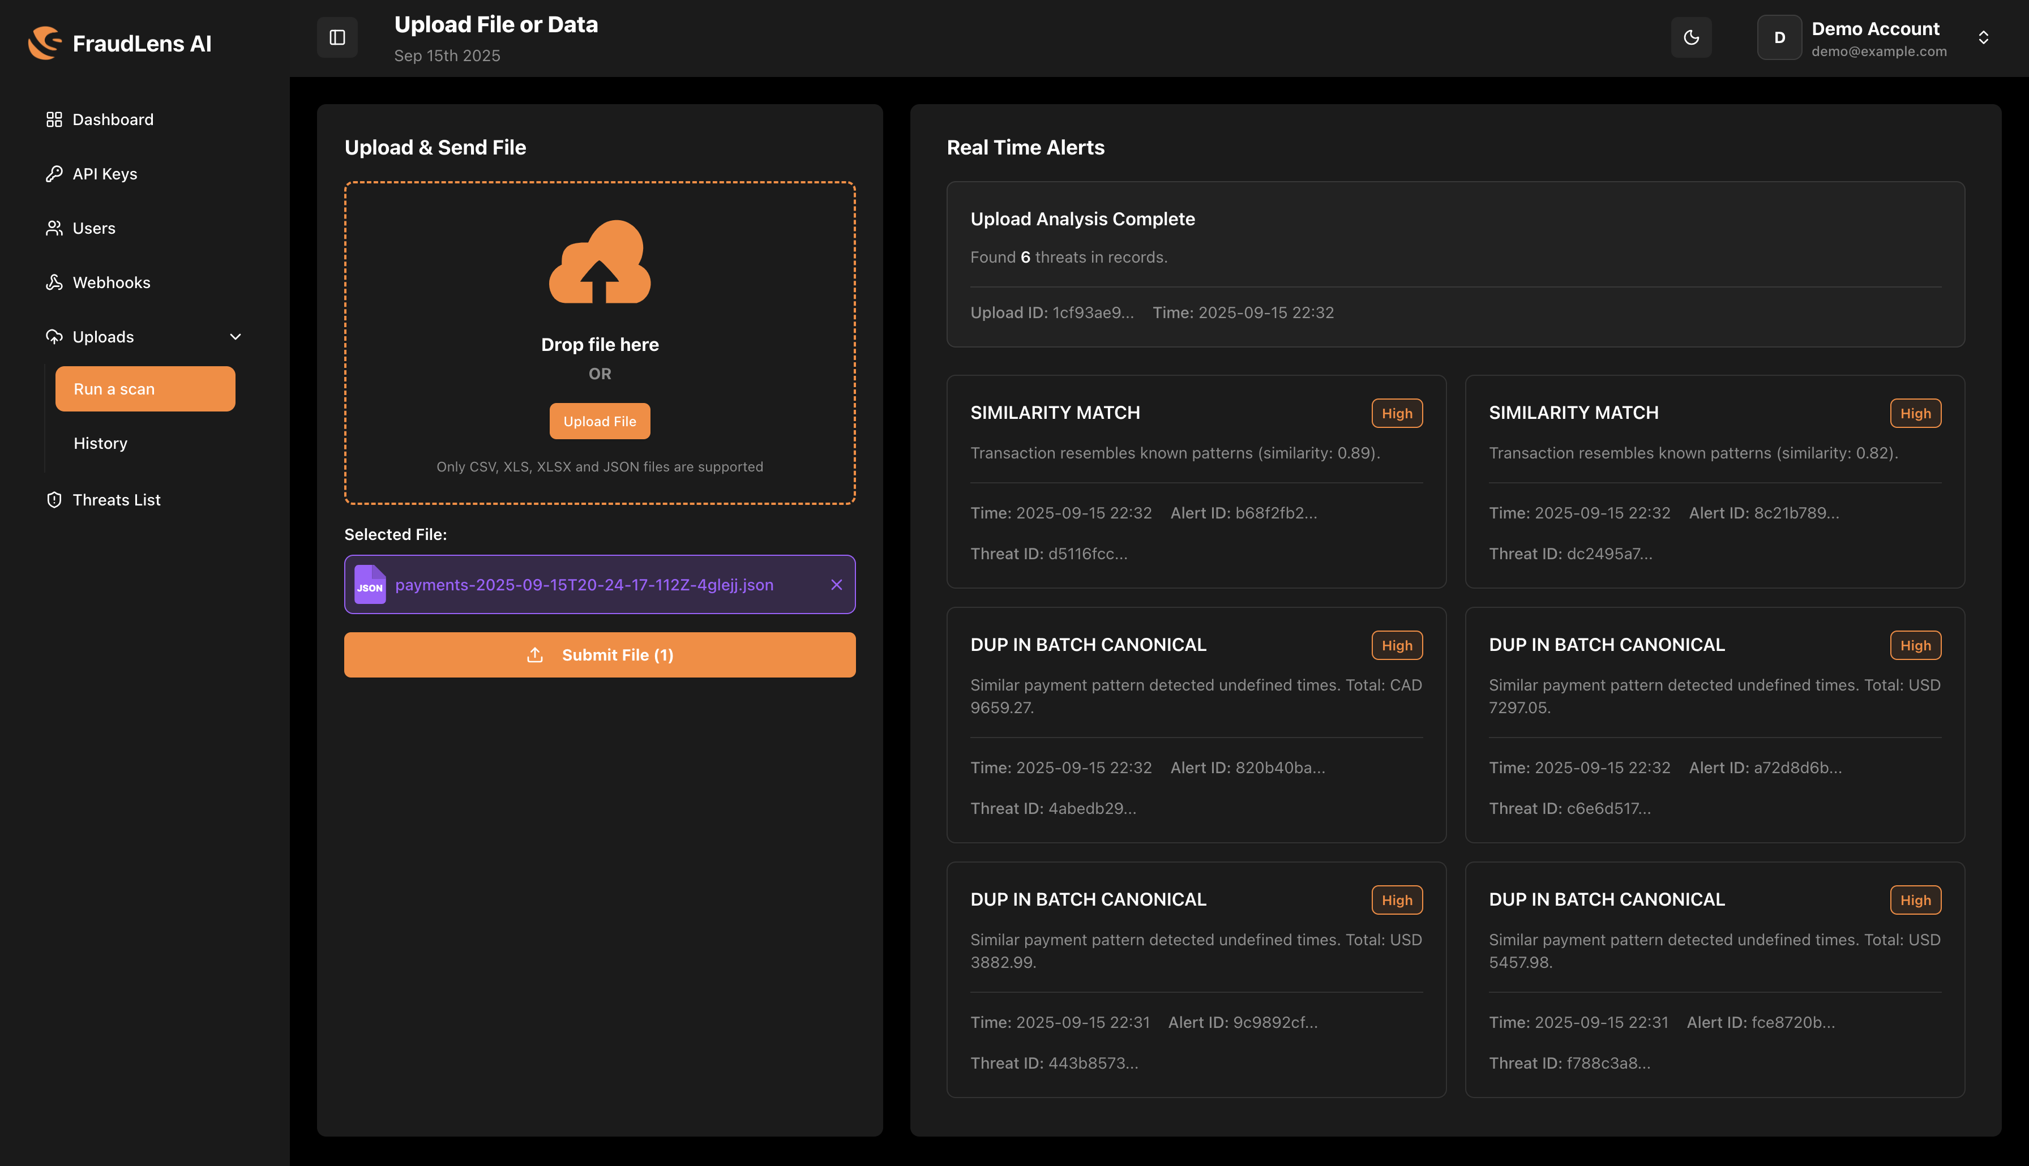This screenshot has height=1166, width=2029.
Task: Click the Upload File button
Action: pos(599,421)
